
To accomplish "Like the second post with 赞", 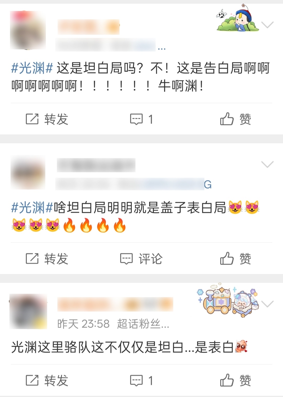I will pos(236,259).
